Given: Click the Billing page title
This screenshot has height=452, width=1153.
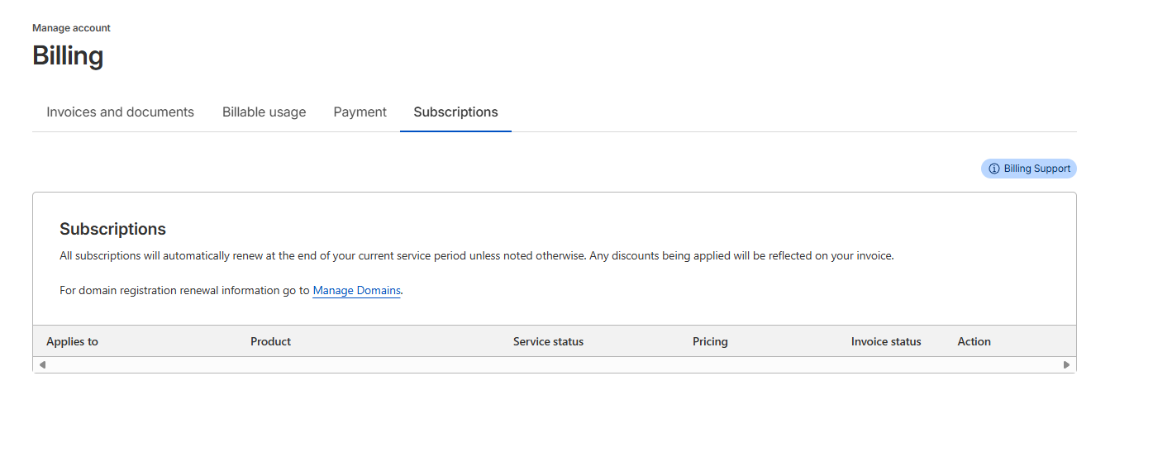Looking at the screenshot, I should 68,56.
